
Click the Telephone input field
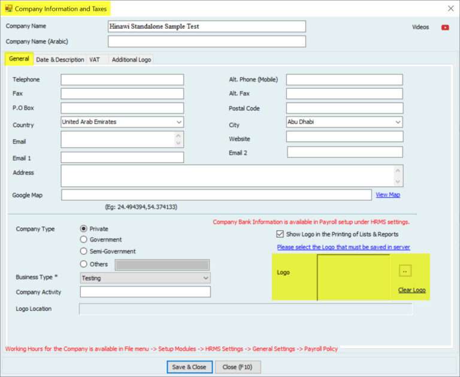(x=122, y=80)
